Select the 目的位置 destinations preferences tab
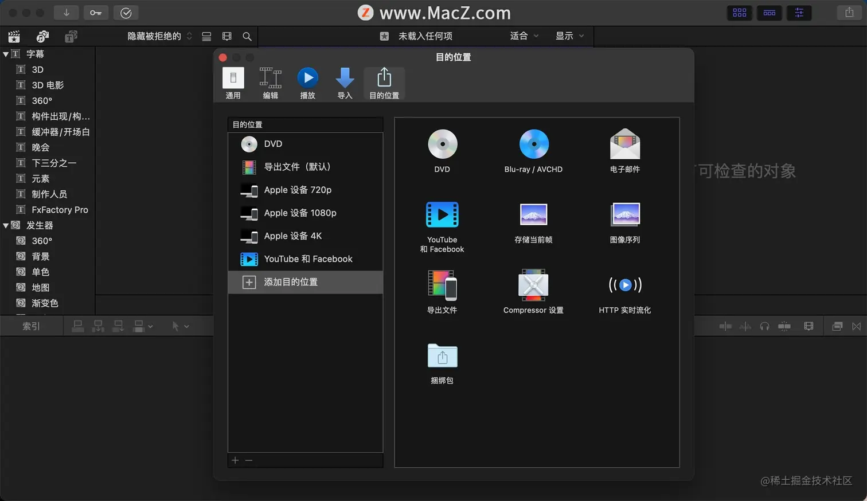The height and width of the screenshot is (501, 867). (x=384, y=84)
